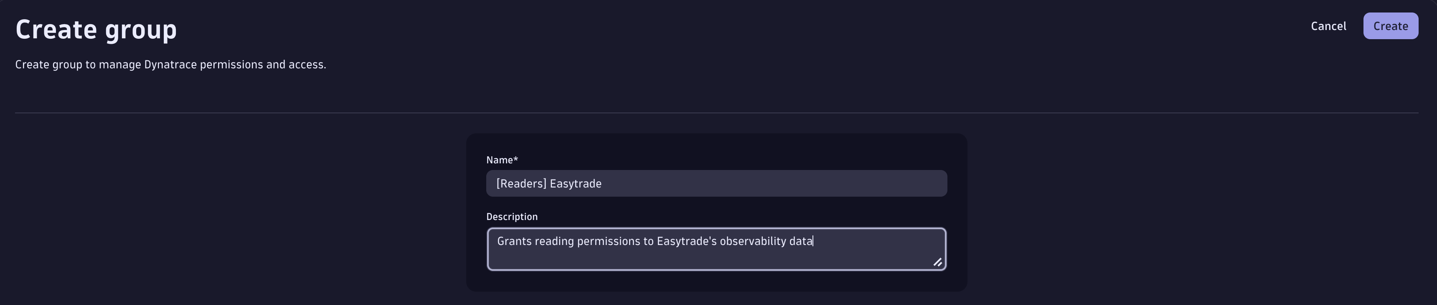The width and height of the screenshot is (1437, 305).
Task: Place cursor on "[Readers]" in Name field
Action: tap(520, 184)
